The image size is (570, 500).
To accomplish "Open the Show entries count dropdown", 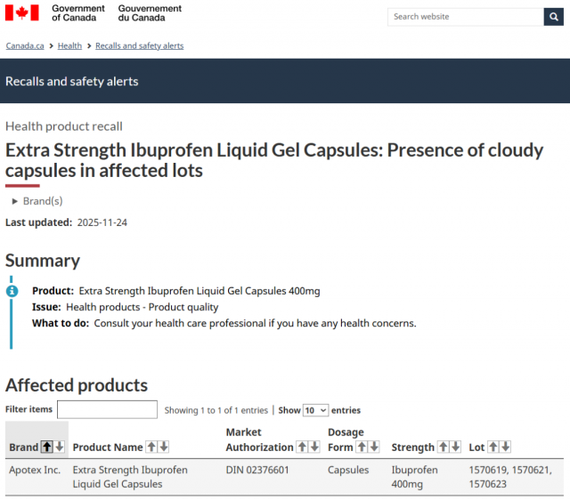I will 315,410.
